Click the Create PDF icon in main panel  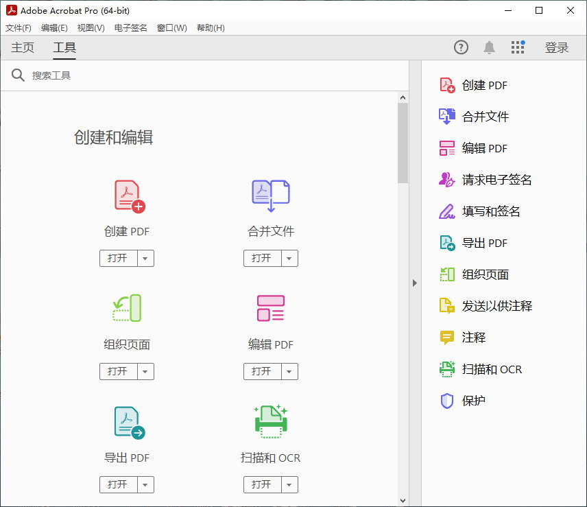(128, 196)
